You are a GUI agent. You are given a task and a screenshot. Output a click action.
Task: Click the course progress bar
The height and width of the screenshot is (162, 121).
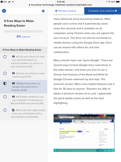23,31
